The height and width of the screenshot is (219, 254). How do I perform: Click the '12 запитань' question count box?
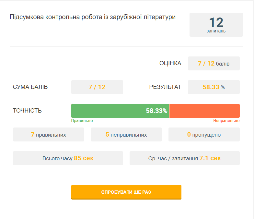(216, 25)
